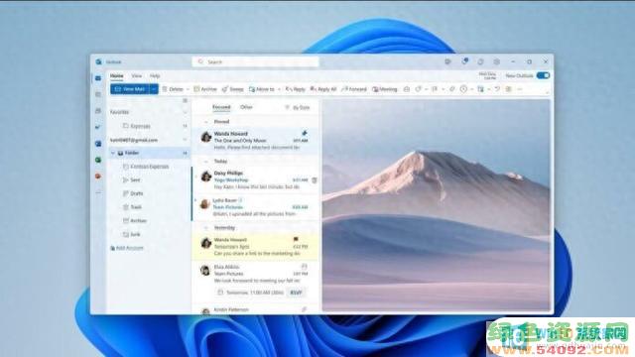
Task: Switch to the View ribbon tab
Action: 137,75
